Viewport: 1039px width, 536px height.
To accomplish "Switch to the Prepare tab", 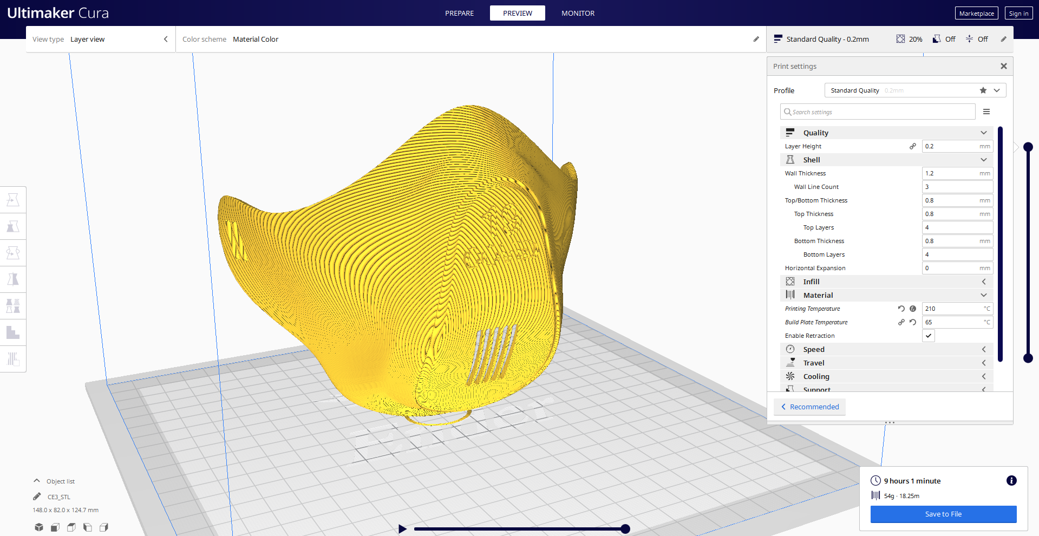I will [459, 13].
